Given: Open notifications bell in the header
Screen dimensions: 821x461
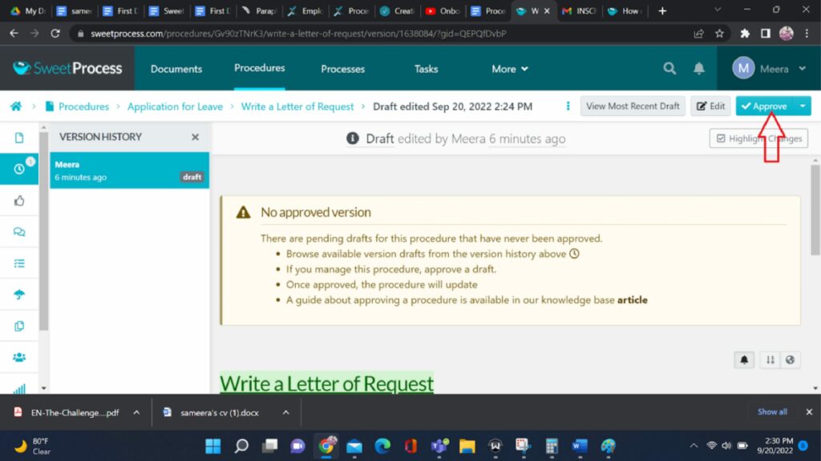Looking at the screenshot, I should pyautogui.click(x=699, y=69).
